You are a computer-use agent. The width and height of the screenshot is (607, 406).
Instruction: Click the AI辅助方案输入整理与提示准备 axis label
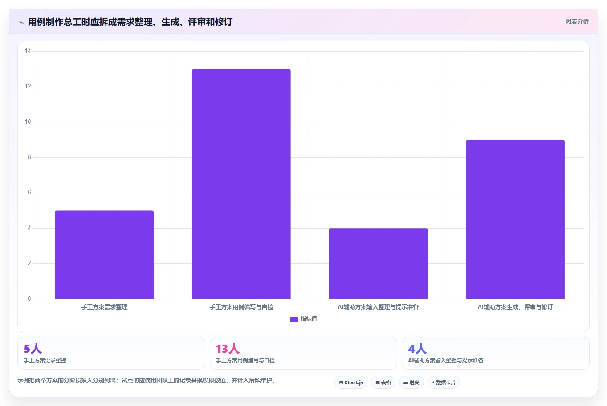[378, 307]
